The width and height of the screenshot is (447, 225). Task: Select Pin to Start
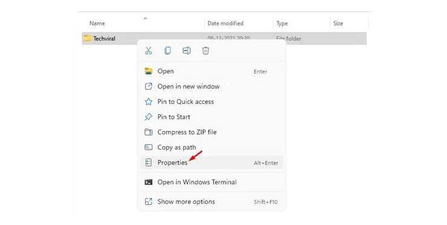(x=211, y=117)
